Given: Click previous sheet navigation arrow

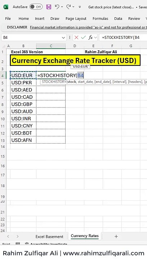Looking at the screenshot, I should (x=8, y=237).
